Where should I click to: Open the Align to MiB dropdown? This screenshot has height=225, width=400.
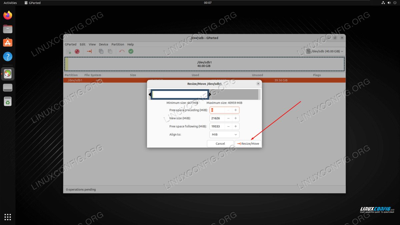224,135
